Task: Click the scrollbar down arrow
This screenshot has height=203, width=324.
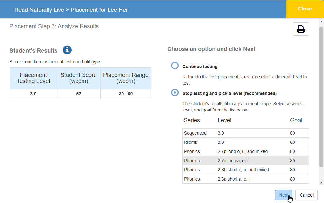Action: [321, 182]
